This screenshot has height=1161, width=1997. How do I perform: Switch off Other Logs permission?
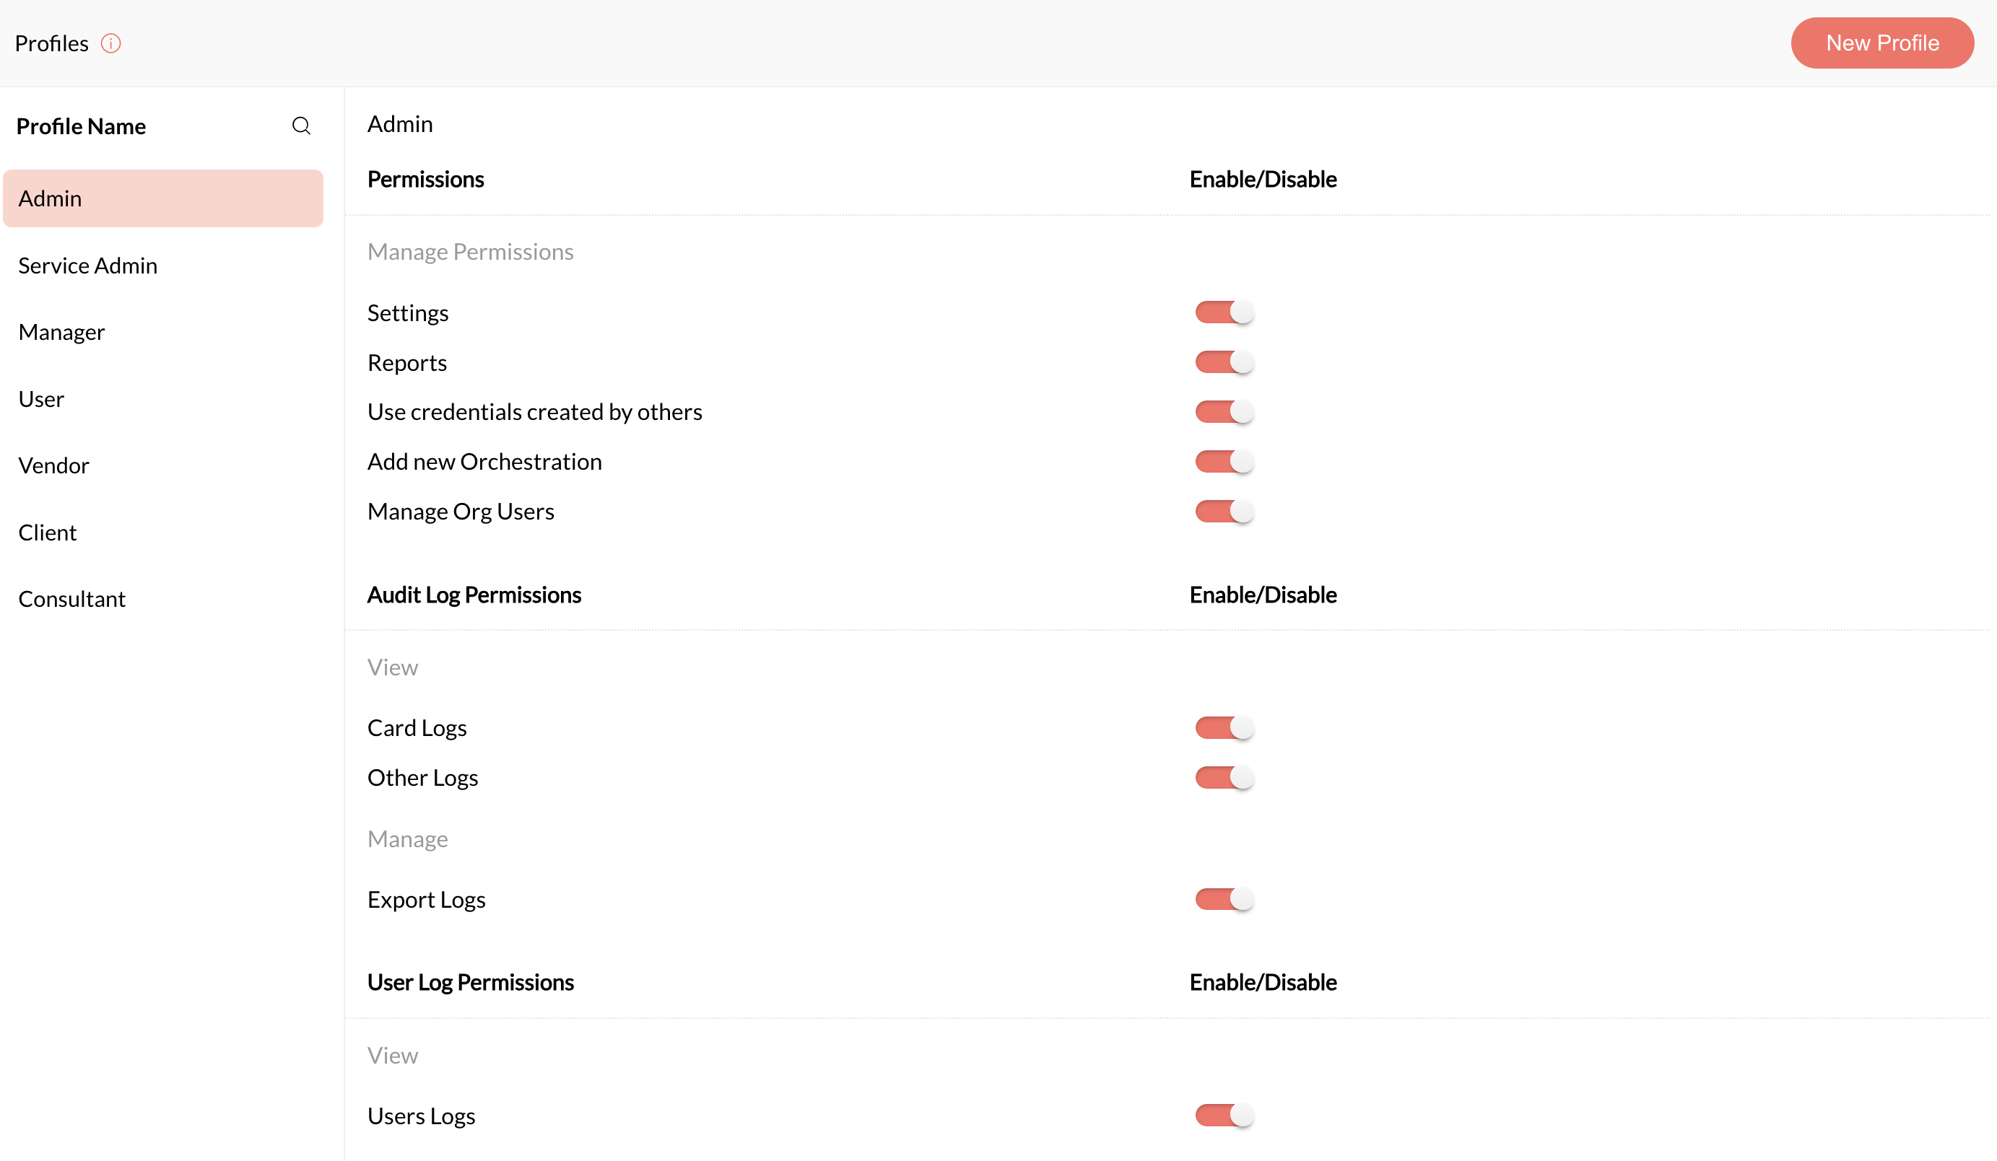tap(1224, 777)
